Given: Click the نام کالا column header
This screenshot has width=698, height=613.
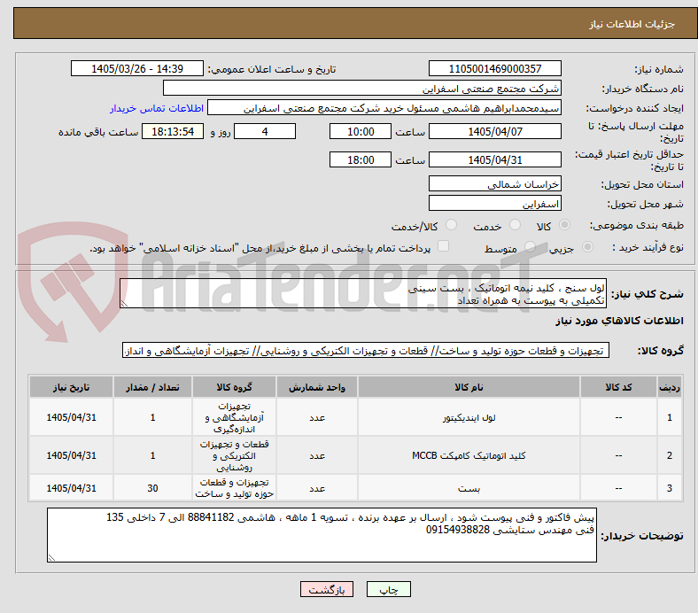Looking at the screenshot, I should (x=469, y=387).
